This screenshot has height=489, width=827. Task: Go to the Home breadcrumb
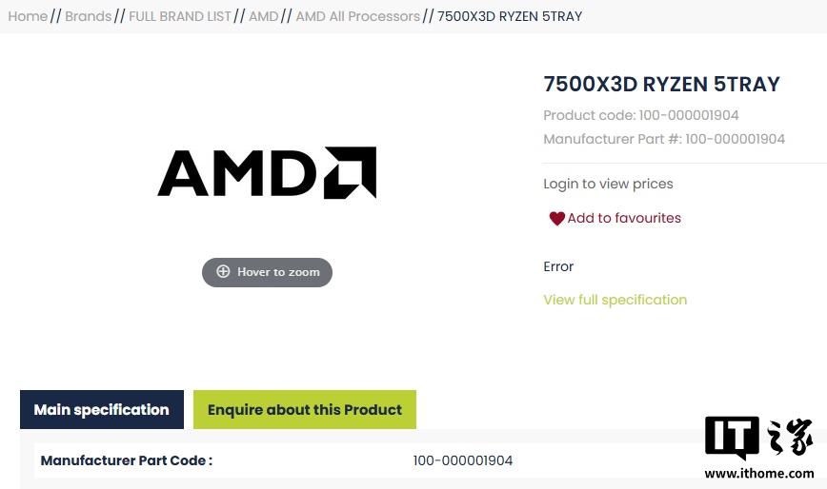[28, 16]
